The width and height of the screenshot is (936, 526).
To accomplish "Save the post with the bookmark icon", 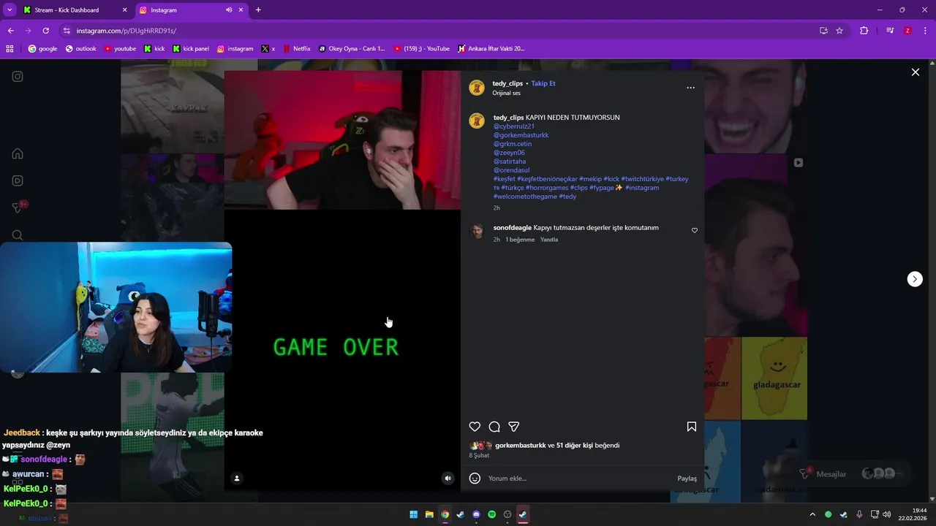I will pos(691,427).
